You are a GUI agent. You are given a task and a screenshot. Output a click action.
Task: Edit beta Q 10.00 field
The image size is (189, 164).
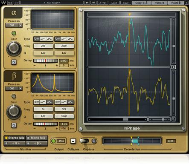[x=64, y=116]
